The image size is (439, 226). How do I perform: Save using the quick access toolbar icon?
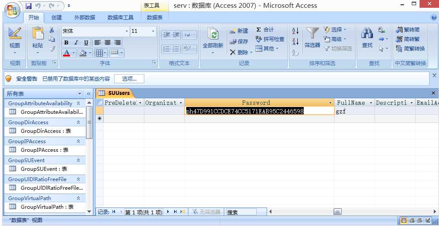[29, 6]
